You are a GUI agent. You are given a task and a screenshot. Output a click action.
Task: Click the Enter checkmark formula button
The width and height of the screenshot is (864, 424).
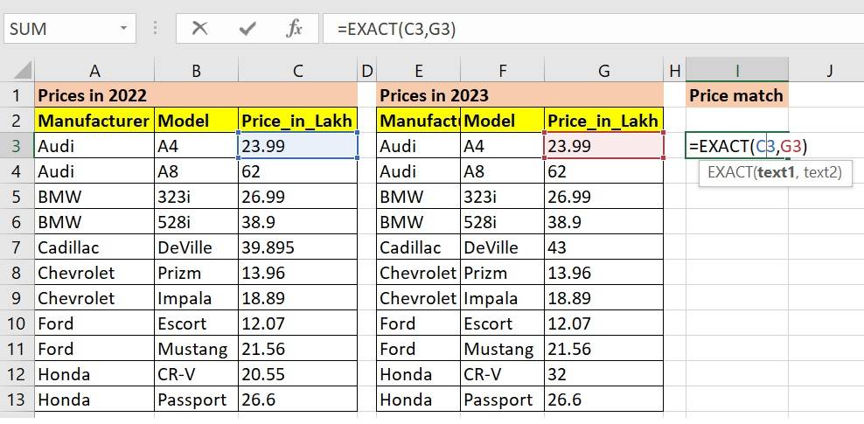tap(247, 29)
